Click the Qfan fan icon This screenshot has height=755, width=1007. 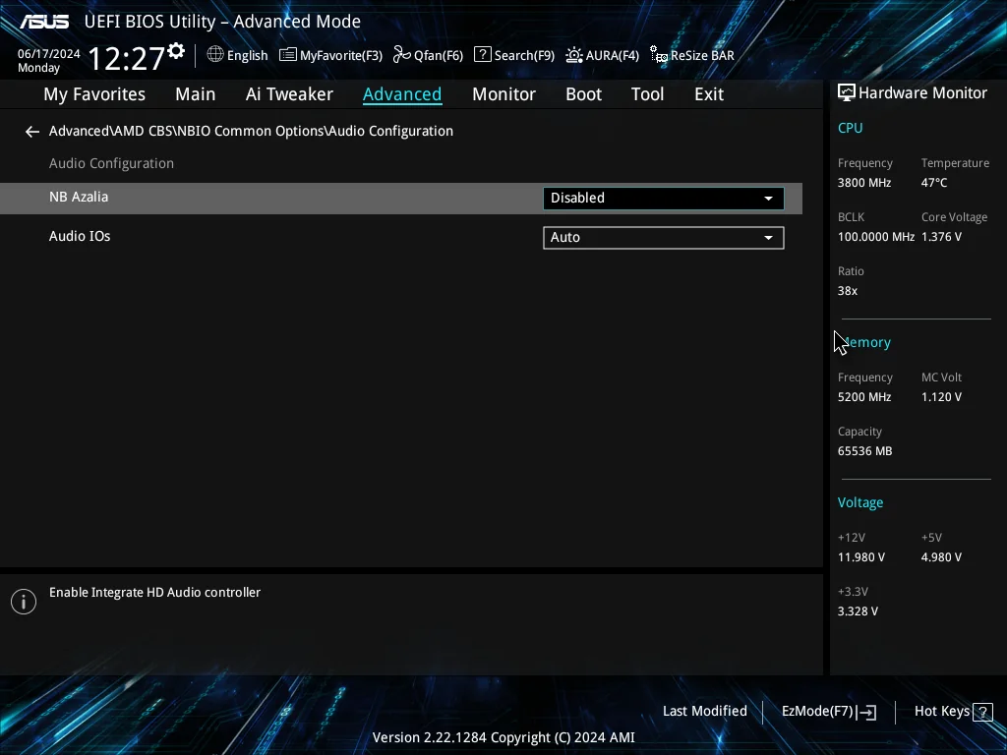(x=402, y=55)
